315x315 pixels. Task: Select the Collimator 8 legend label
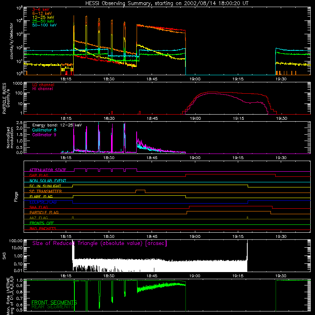pyautogui.click(x=44, y=130)
